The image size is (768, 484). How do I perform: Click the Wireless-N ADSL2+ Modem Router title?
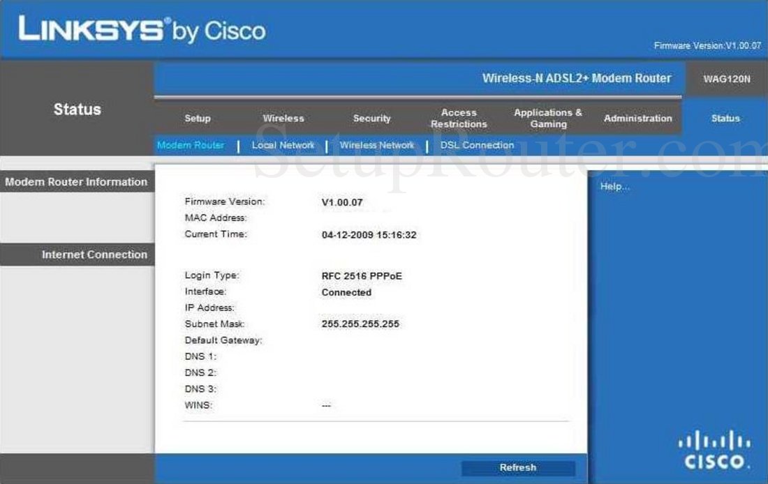577,78
